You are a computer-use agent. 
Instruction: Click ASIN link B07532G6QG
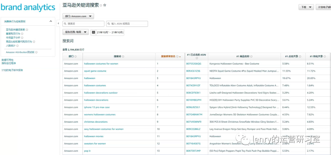click(194, 64)
